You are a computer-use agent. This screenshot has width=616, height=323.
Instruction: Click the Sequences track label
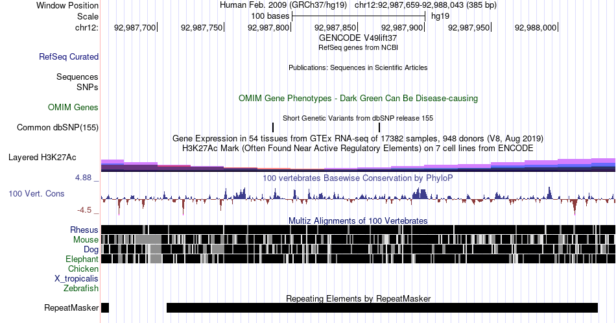tap(77, 77)
